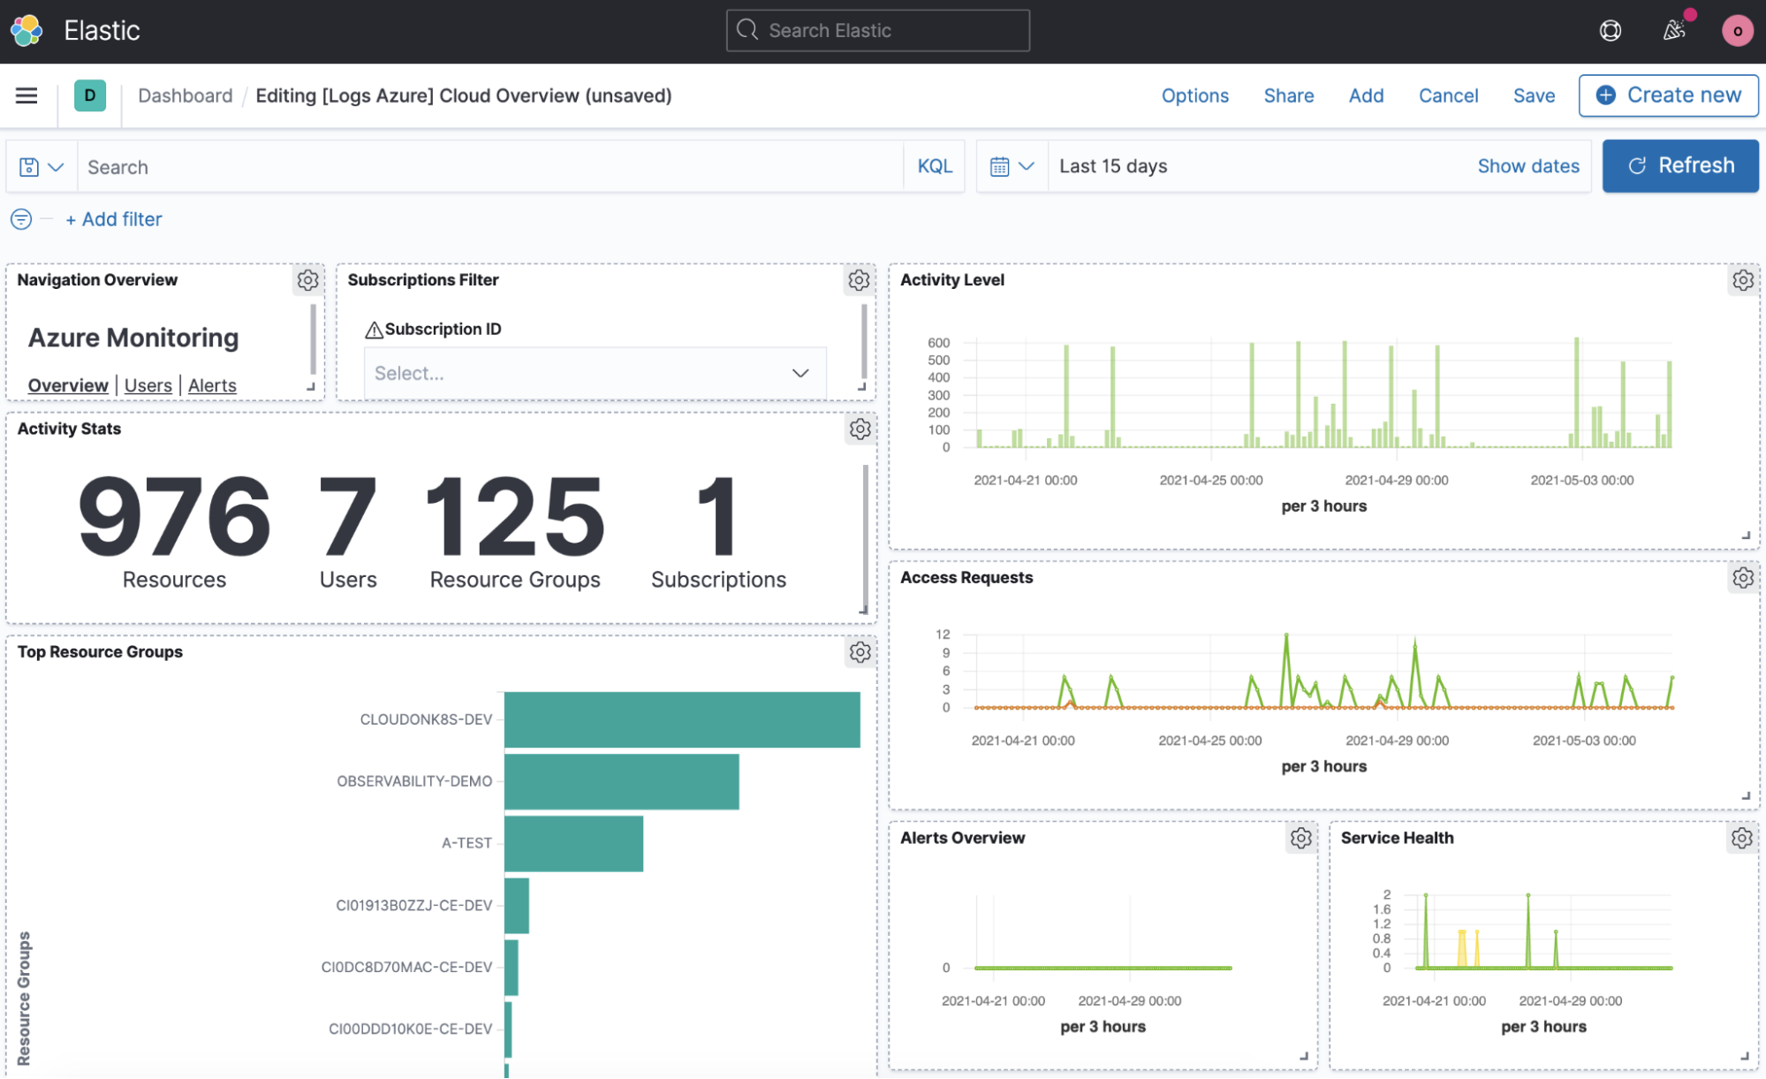The height and width of the screenshot is (1079, 1766).
Task: Open Activity Level panel gear options
Action: pyautogui.click(x=1743, y=280)
